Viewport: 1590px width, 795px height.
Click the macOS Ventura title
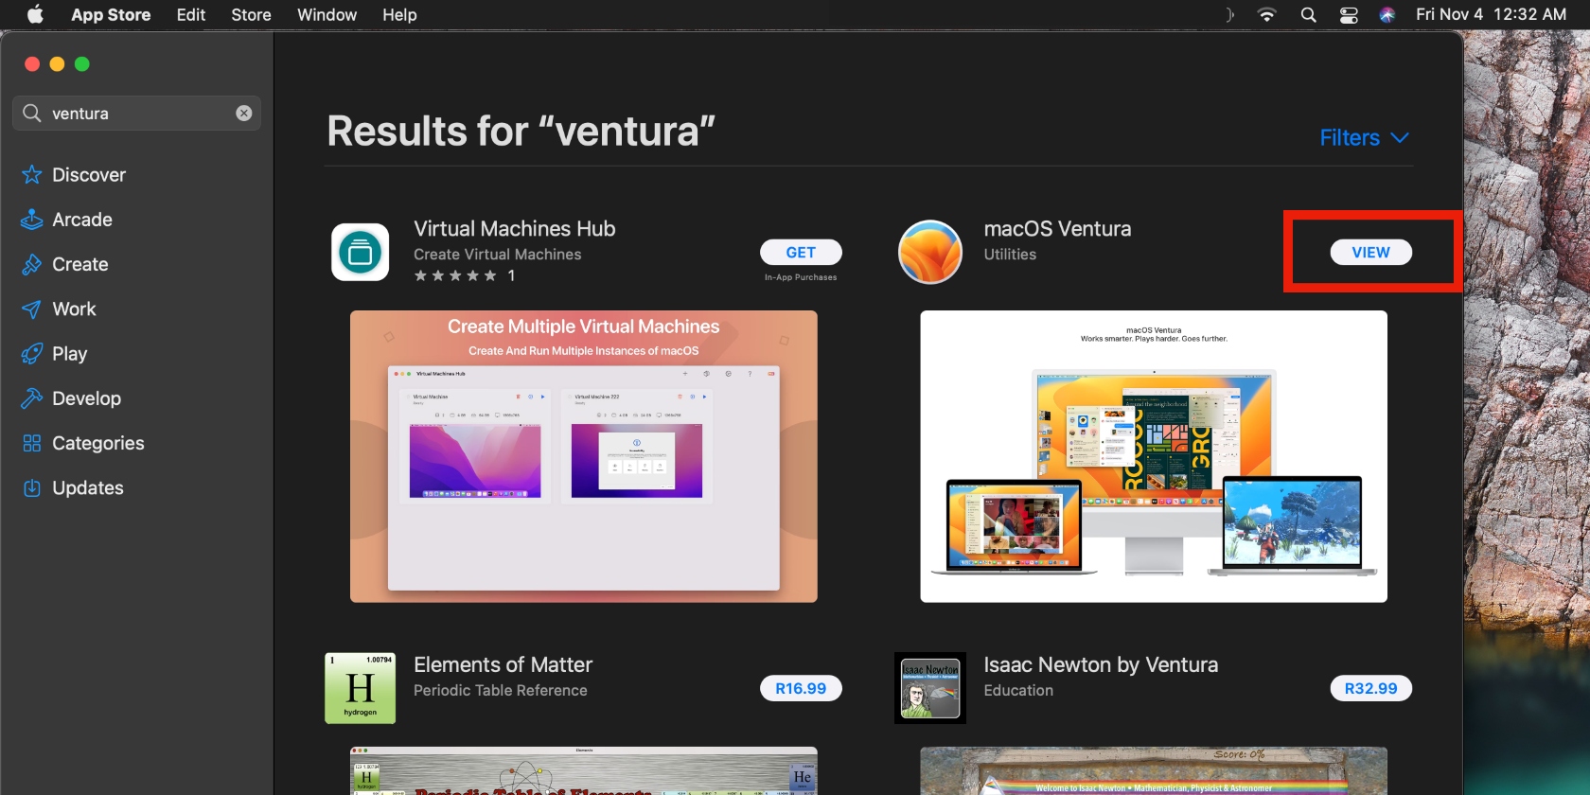tap(1057, 229)
